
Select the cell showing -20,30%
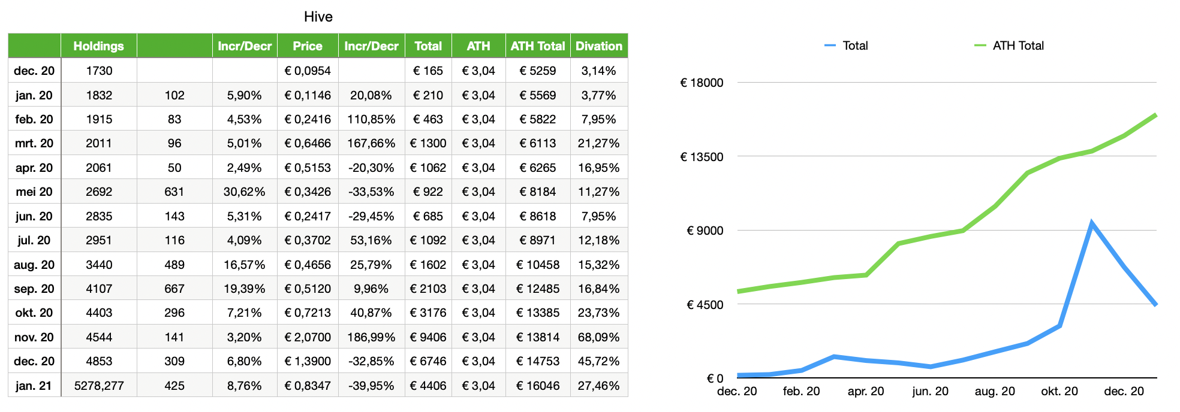pos(372,168)
